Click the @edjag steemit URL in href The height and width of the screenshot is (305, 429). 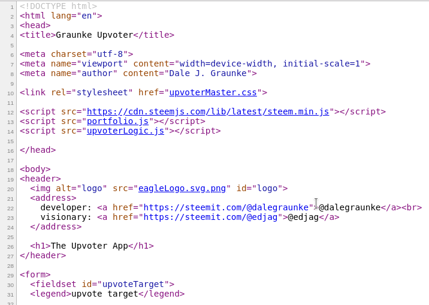coord(210,217)
